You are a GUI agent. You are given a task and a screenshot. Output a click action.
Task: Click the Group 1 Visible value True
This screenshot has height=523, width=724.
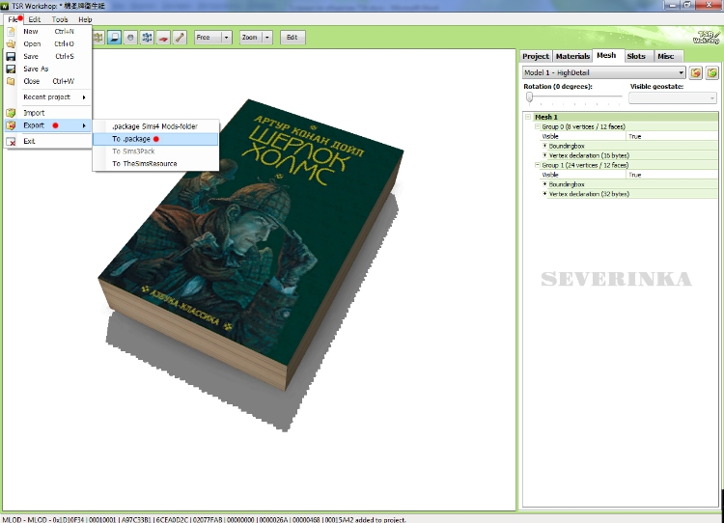click(672, 175)
